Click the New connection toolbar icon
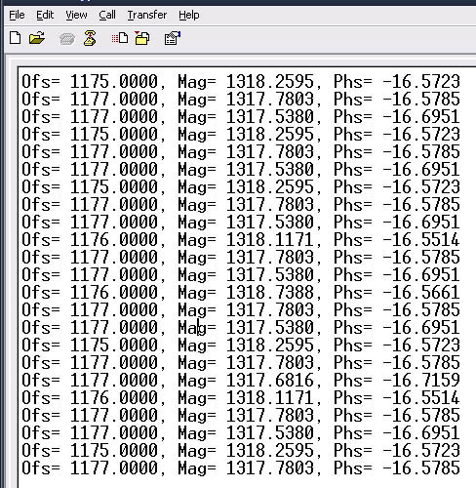Screen dimensions: 476x488 (x=16, y=38)
